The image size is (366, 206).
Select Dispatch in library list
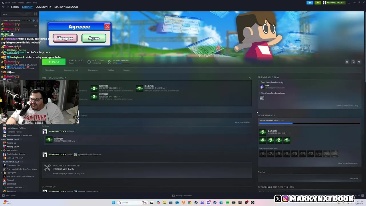(11, 180)
